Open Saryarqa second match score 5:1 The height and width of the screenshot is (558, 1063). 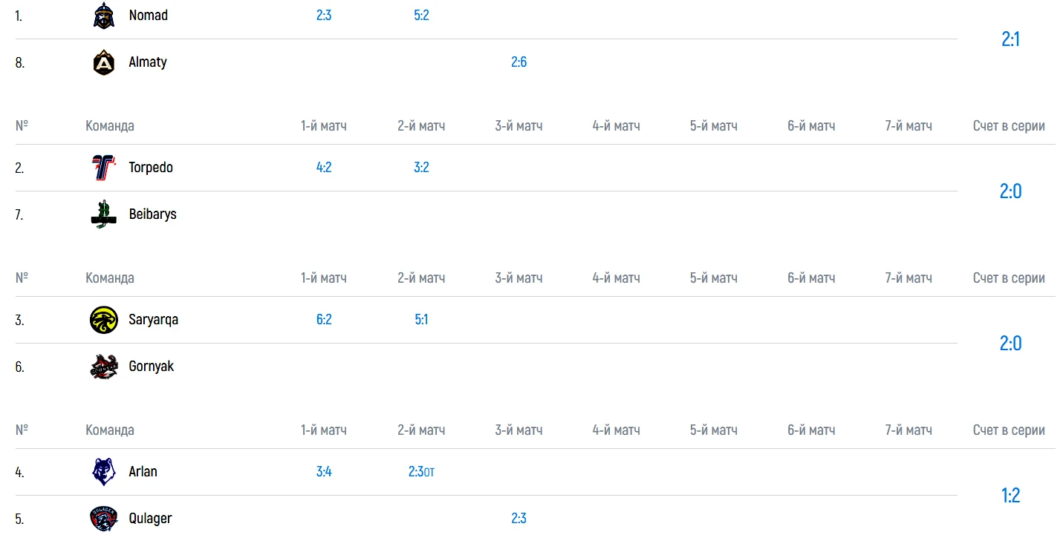421,320
